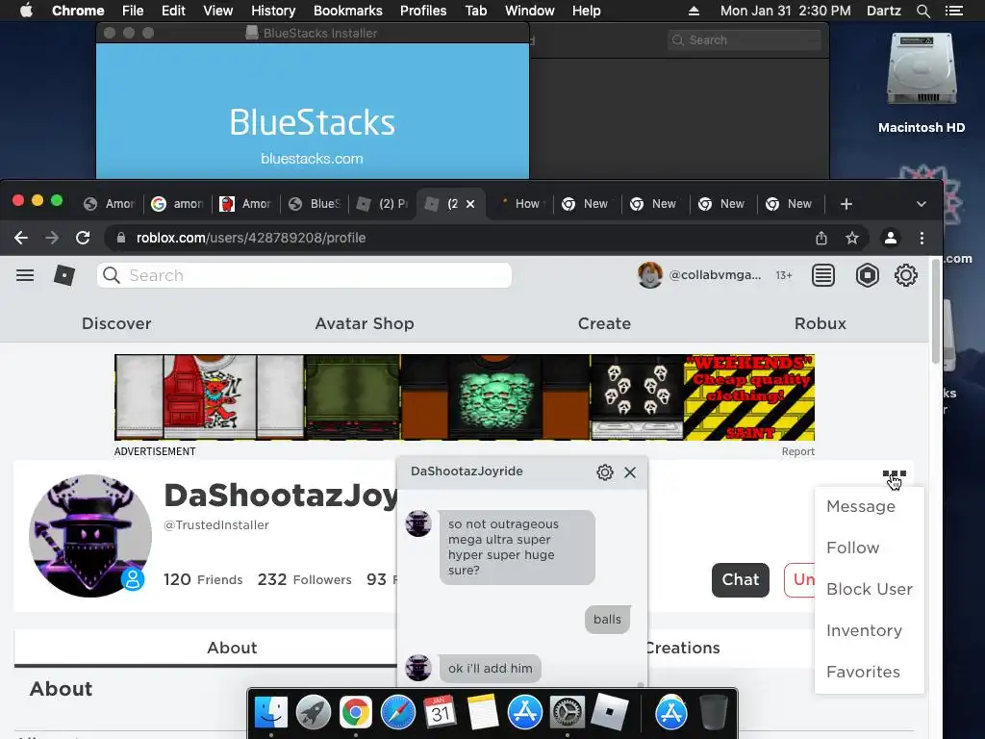This screenshot has width=985, height=739.
Task: Select Block User from profile menu
Action: (x=870, y=590)
